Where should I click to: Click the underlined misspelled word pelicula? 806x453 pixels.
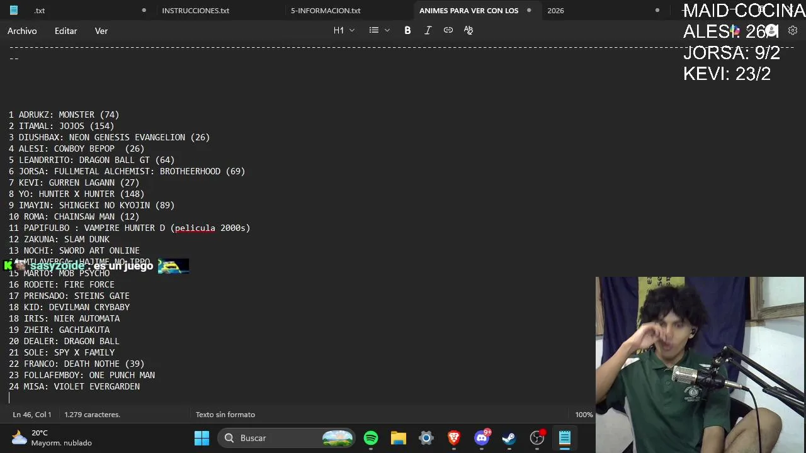pos(195,228)
